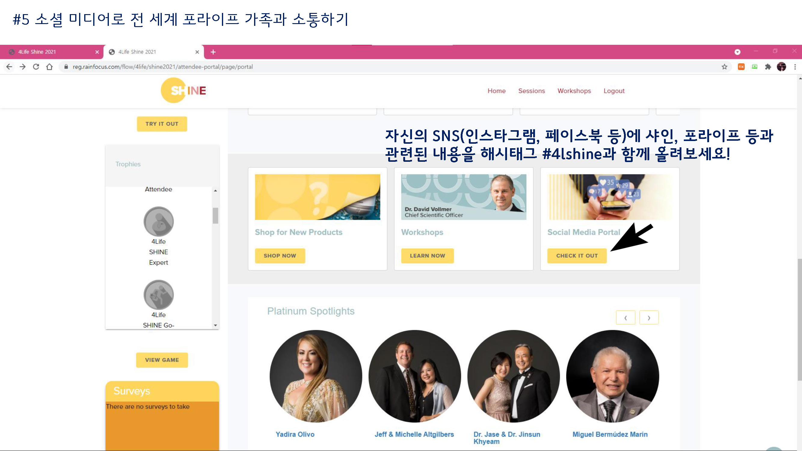Click the Dr. Jase & Dr. Jinsun Khyeam link
This screenshot has width=802, height=451.
pos(507,438)
